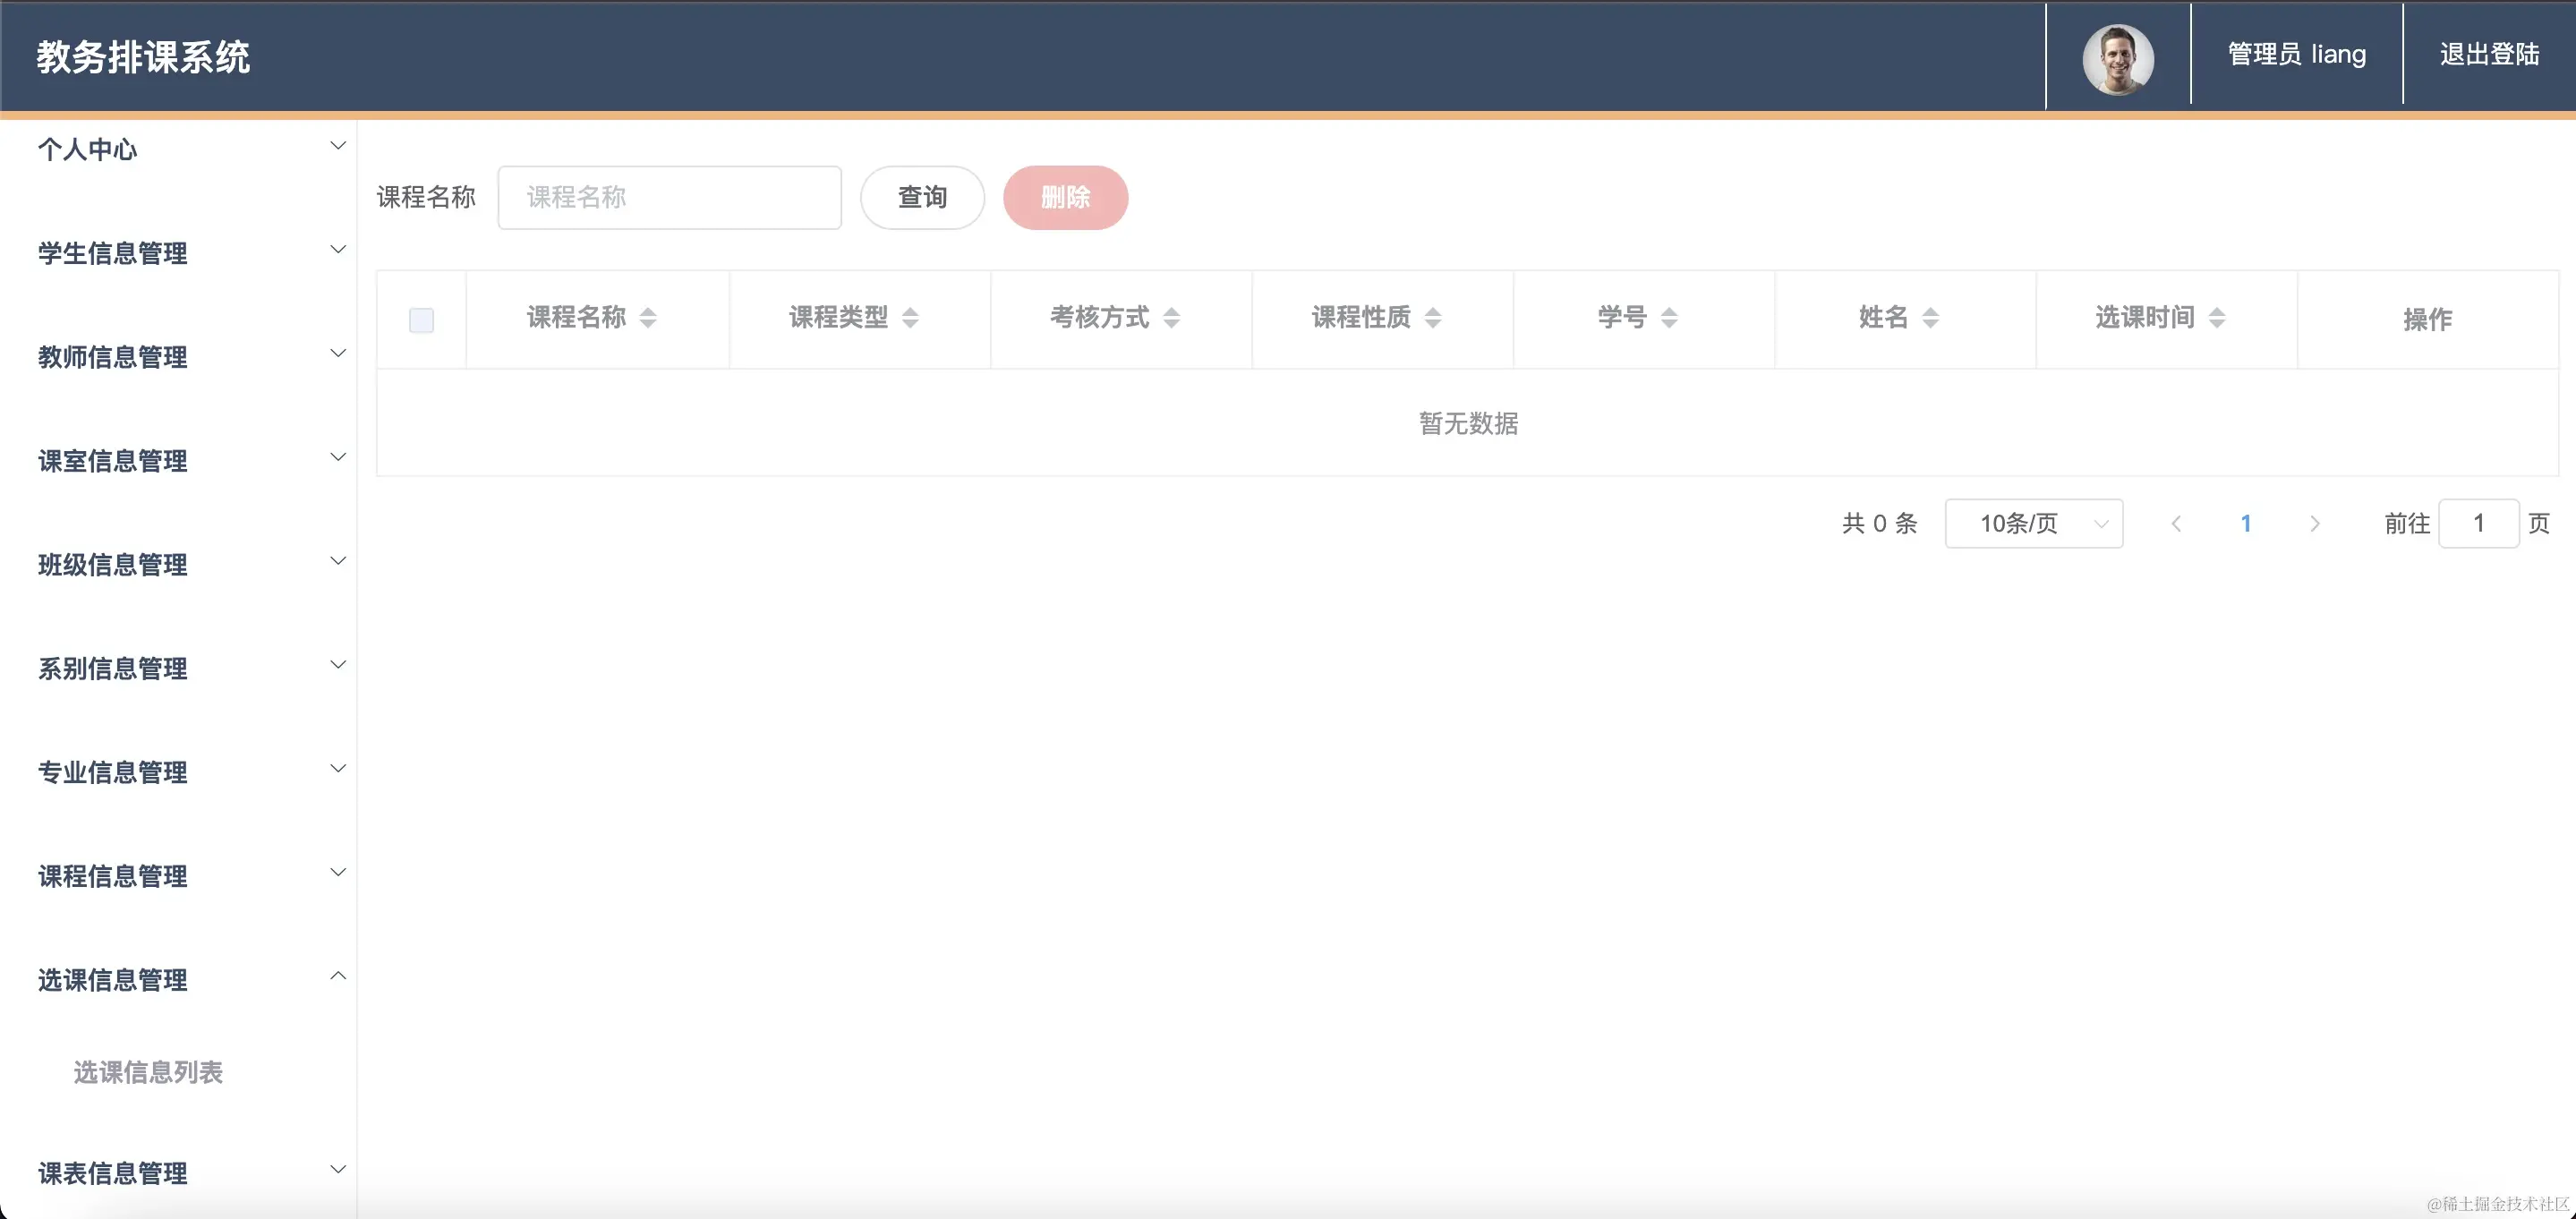
Task: Click the 课程名称 search input field
Action: (x=669, y=198)
